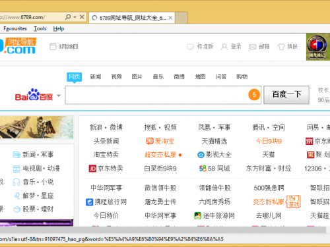Screen dimensions: 330x247
Task: Open 搜狐·视频 link
Action: [x=160, y=127]
